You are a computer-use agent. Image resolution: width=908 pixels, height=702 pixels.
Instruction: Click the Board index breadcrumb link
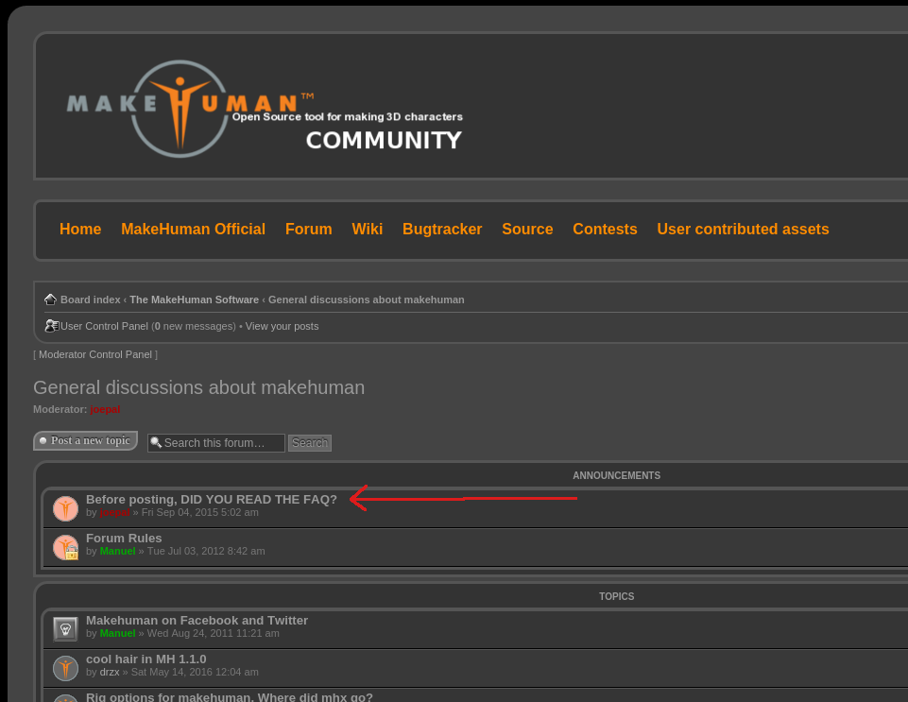click(91, 300)
